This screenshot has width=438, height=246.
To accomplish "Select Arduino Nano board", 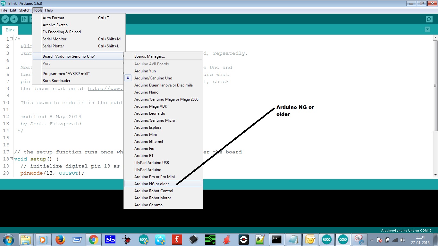I will tap(164, 92).
